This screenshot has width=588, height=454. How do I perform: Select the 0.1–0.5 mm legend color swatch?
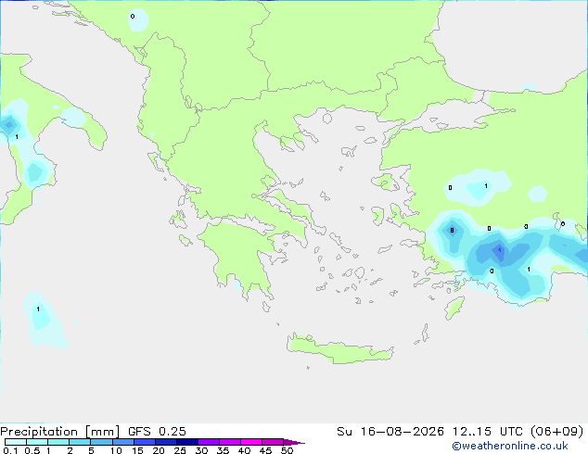coord(16,442)
